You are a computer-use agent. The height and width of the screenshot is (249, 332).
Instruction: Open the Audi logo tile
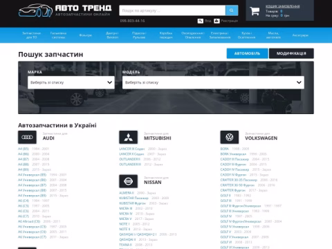point(27,137)
